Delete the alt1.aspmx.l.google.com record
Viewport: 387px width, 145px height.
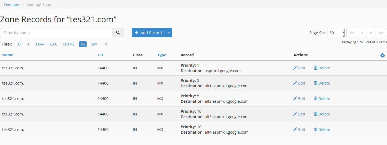[322, 83]
